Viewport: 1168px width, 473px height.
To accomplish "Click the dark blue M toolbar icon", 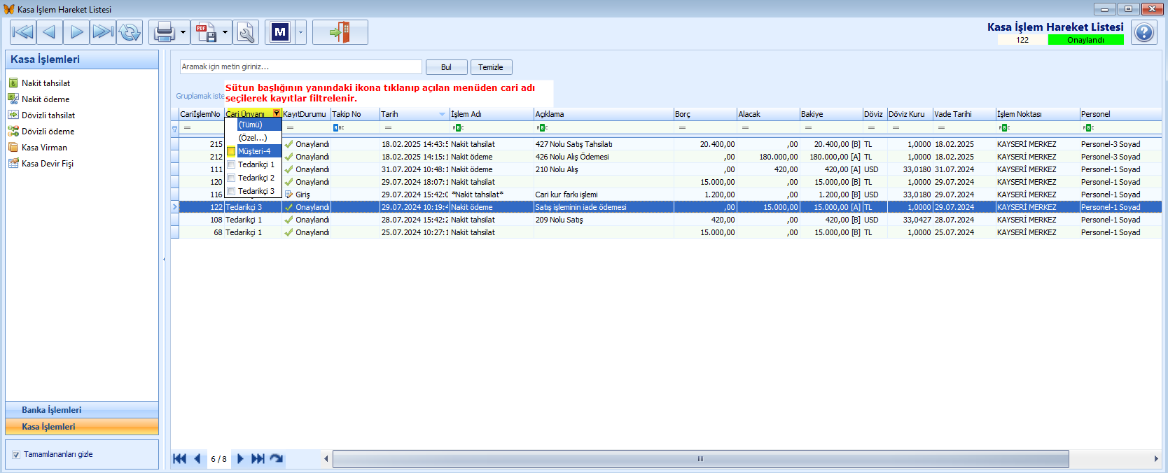I will point(280,32).
